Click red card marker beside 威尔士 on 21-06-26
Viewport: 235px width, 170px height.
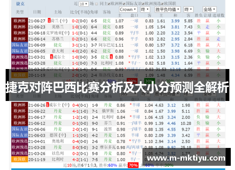point(47,105)
